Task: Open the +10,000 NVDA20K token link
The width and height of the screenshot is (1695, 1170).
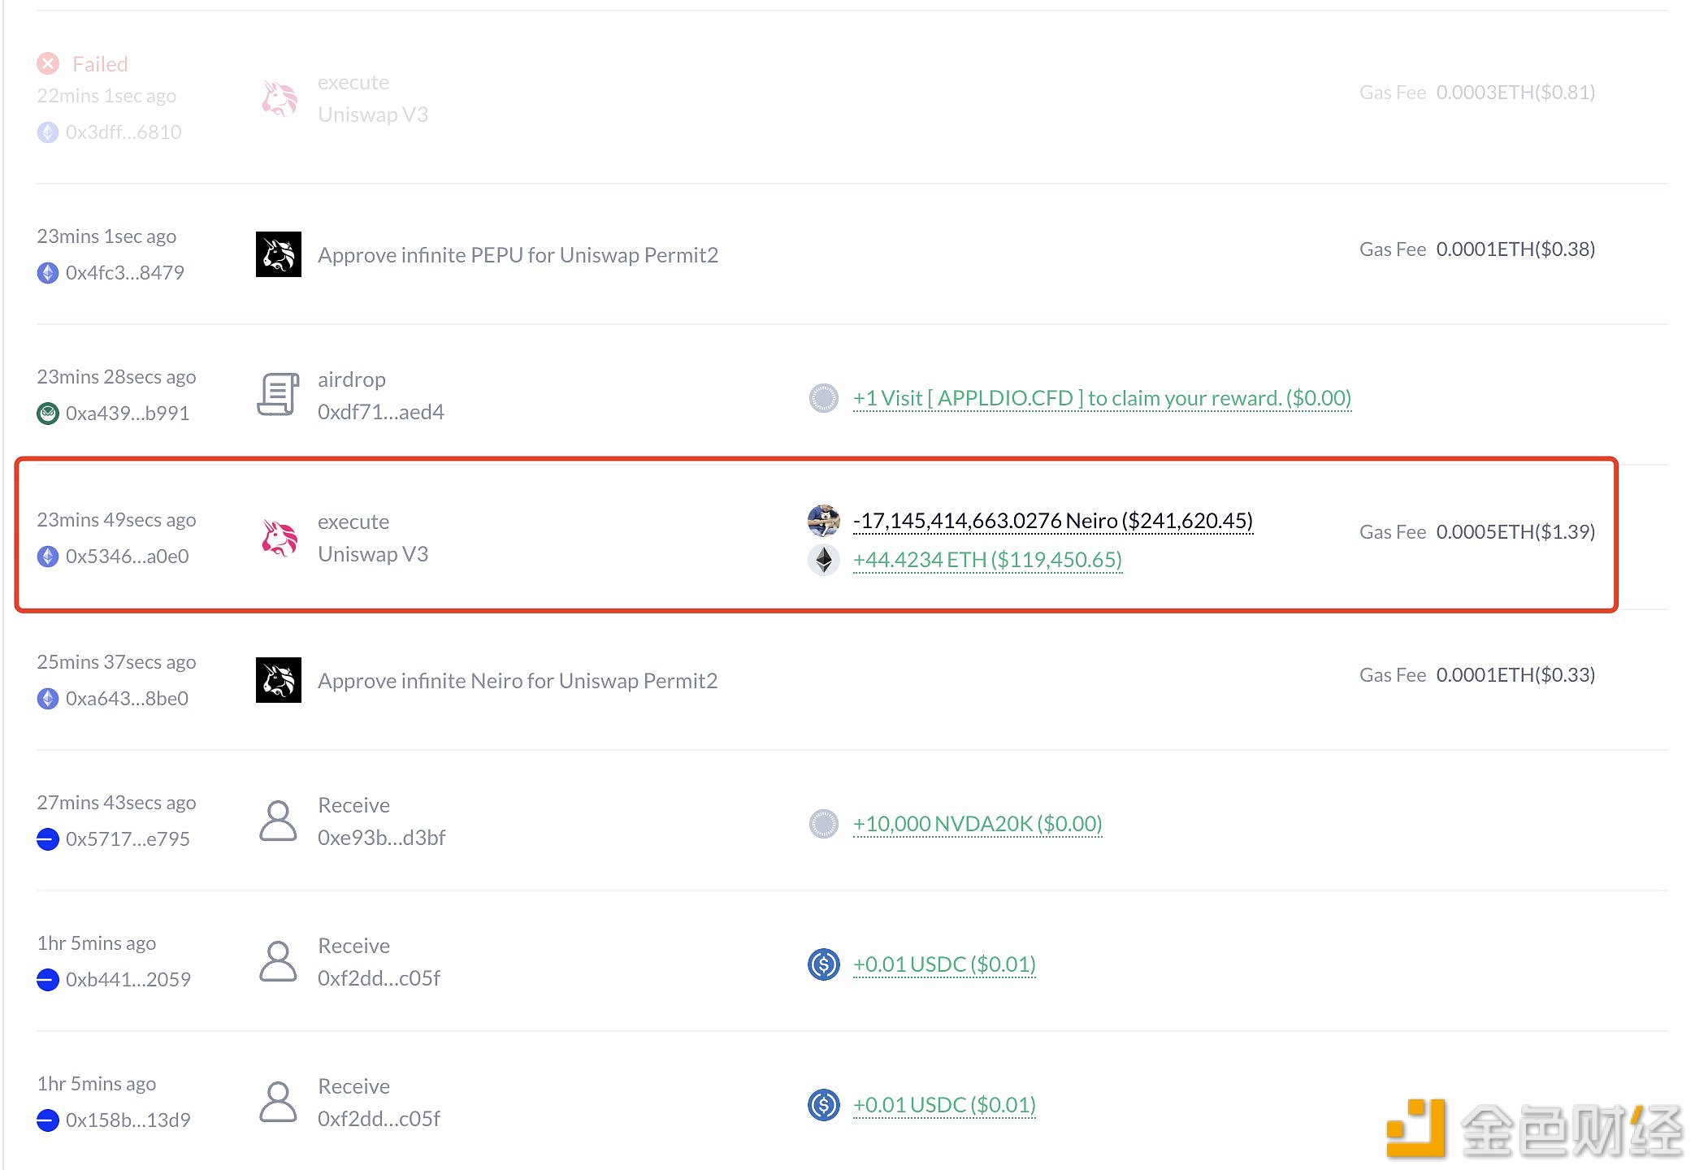Action: 978,824
